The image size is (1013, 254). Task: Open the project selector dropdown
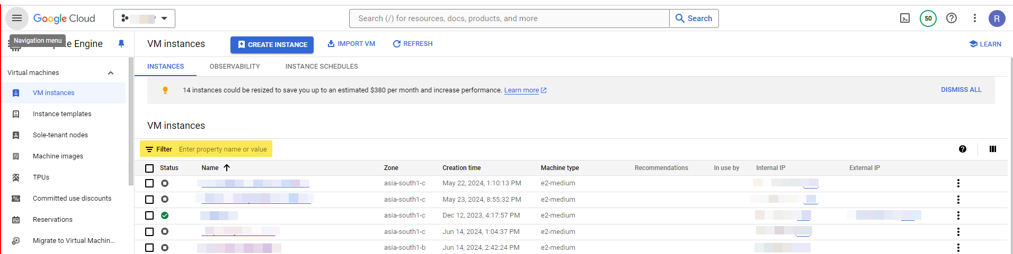pos(144,18)
